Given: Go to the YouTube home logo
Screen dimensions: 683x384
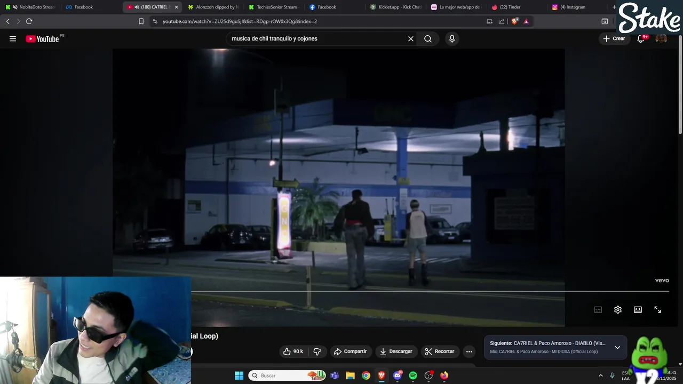Looking at the screenshot, I should click(42, 39).
